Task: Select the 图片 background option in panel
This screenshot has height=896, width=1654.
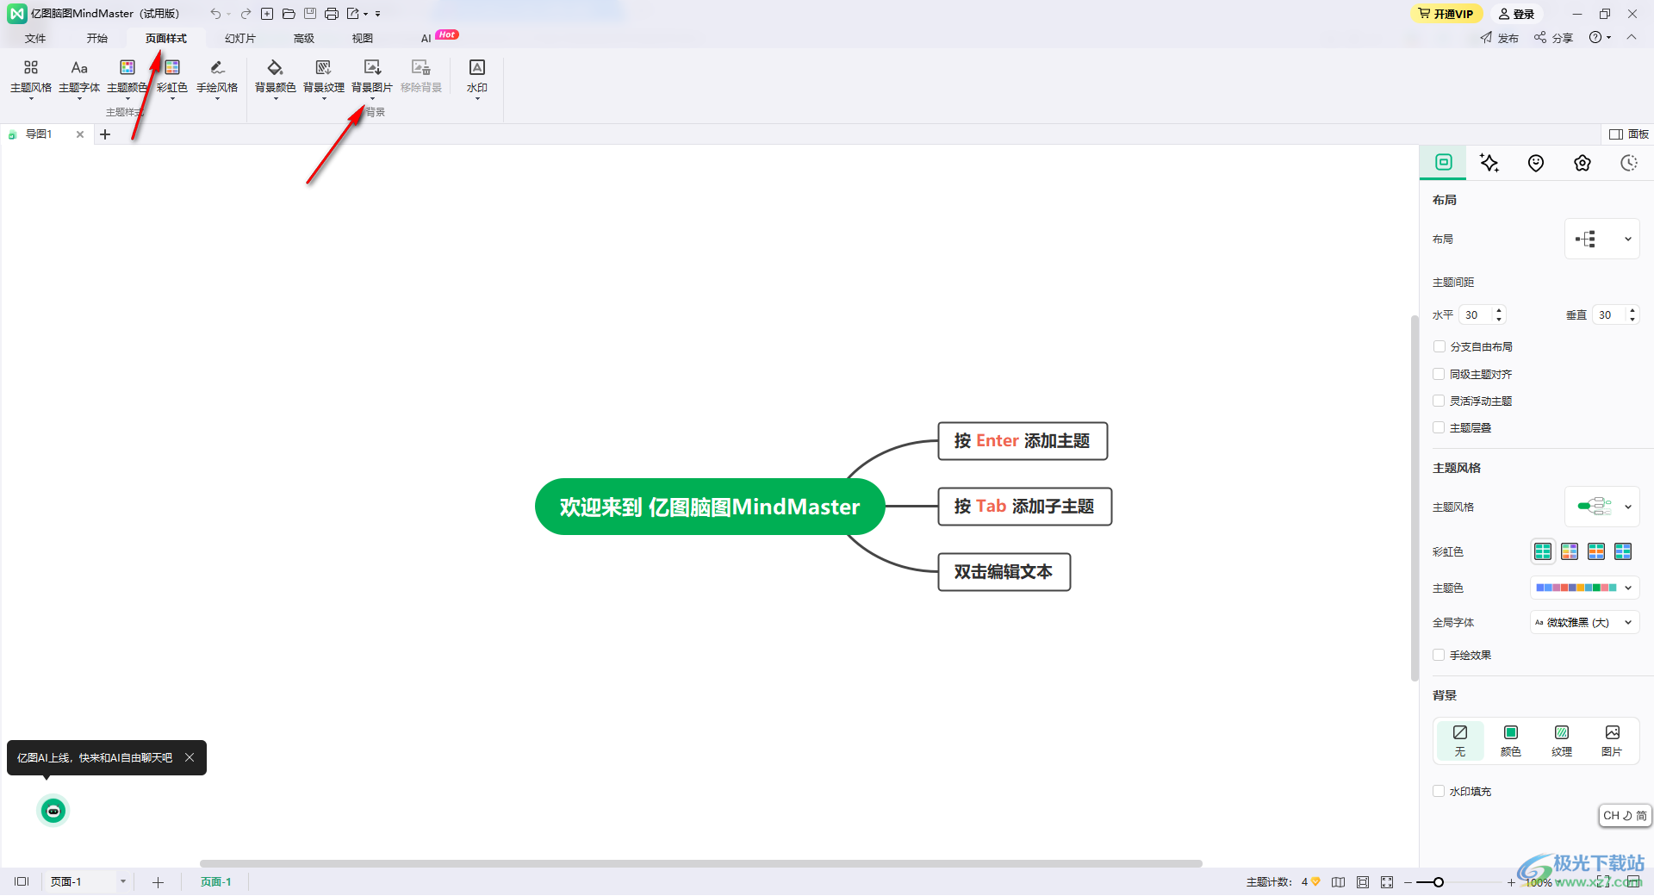Action: tap(1612, 741)
